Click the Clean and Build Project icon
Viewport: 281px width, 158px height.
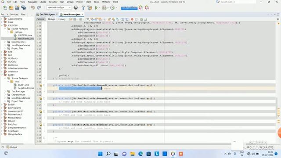(x=90, y=7)
